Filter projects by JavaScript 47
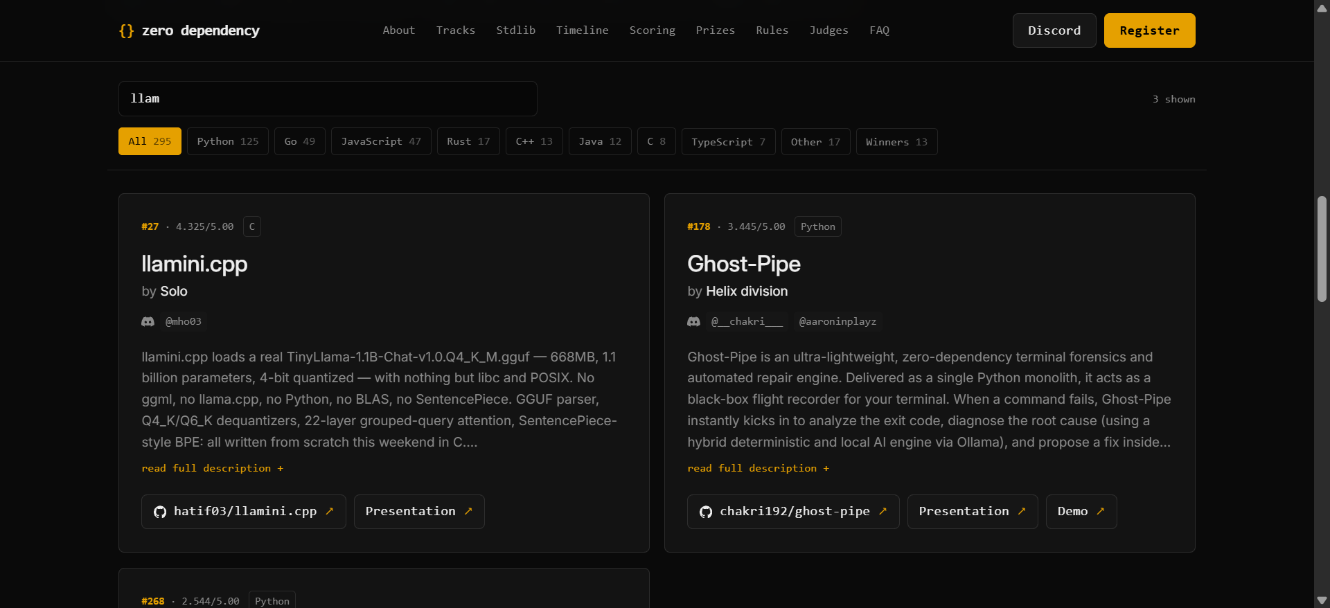Viewport: 1330px width, 608px height. pyautogui.click(x=381, y=141)
